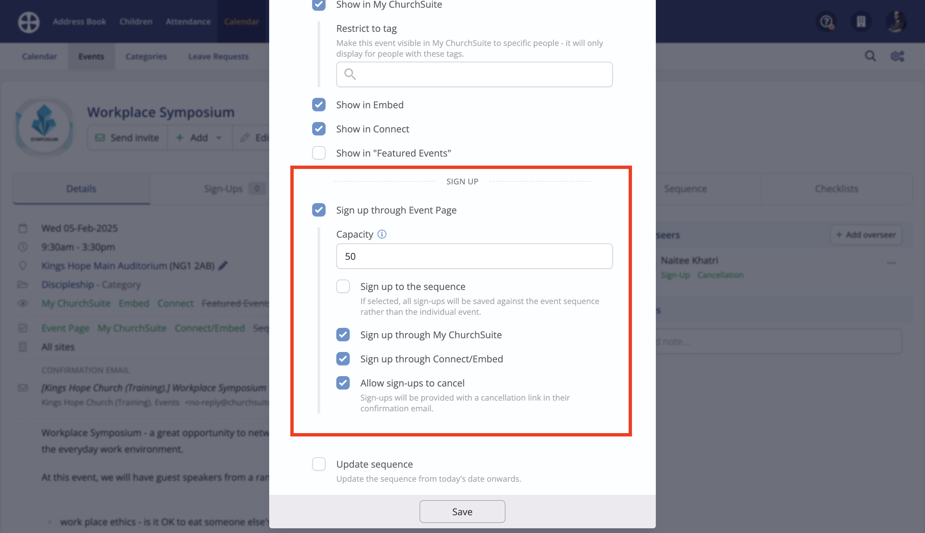Open Discipleship category link
The width and height of the screenshot is (925, 533).
[68, 285]
